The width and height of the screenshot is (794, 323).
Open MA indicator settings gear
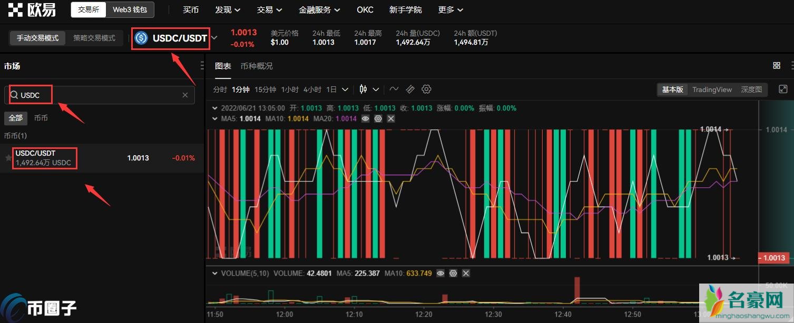(x=378, y=119)
